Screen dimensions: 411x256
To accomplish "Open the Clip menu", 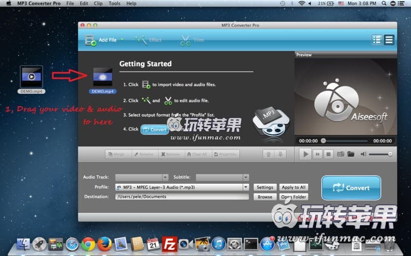I will point(98,4).
